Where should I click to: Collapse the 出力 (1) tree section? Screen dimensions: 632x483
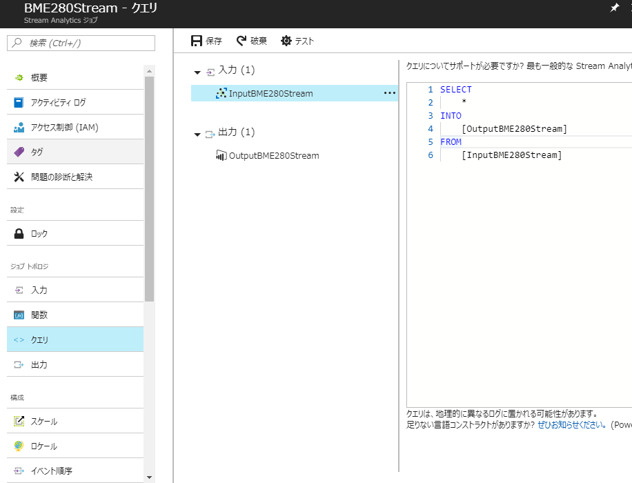tap(198, 135)
